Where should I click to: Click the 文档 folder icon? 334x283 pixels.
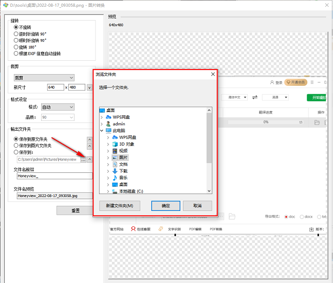click(115, 164)
